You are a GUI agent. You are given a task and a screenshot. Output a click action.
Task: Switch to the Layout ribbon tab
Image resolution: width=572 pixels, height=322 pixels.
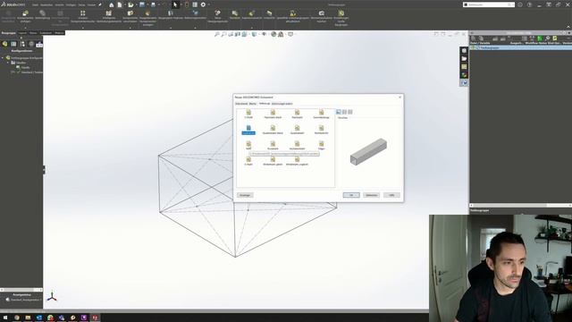(22, 33)
